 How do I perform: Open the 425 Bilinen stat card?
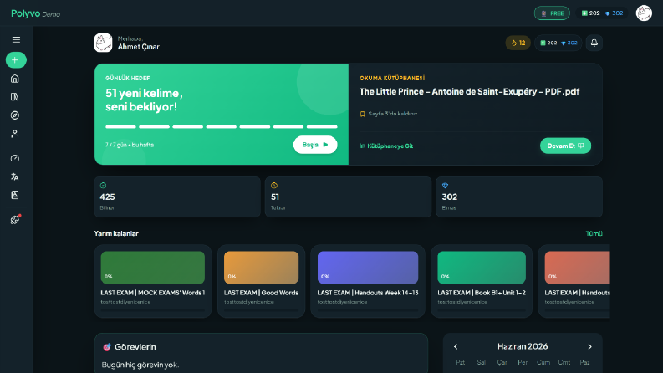[x=177, y=197]
